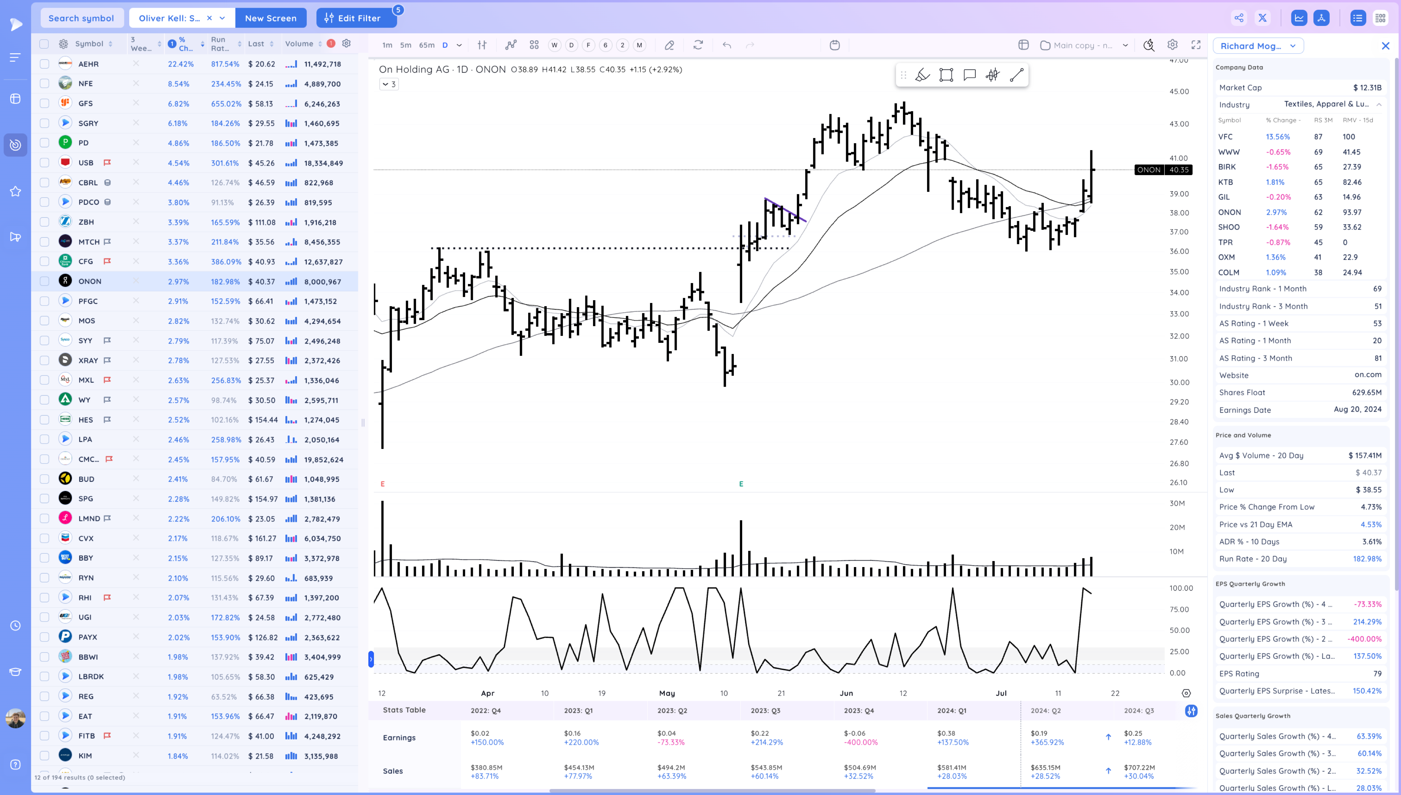This screenshot has width=1401, height=795.
Task: Tick the checkbox beside ONON
Action: click(x=44, y=281)
